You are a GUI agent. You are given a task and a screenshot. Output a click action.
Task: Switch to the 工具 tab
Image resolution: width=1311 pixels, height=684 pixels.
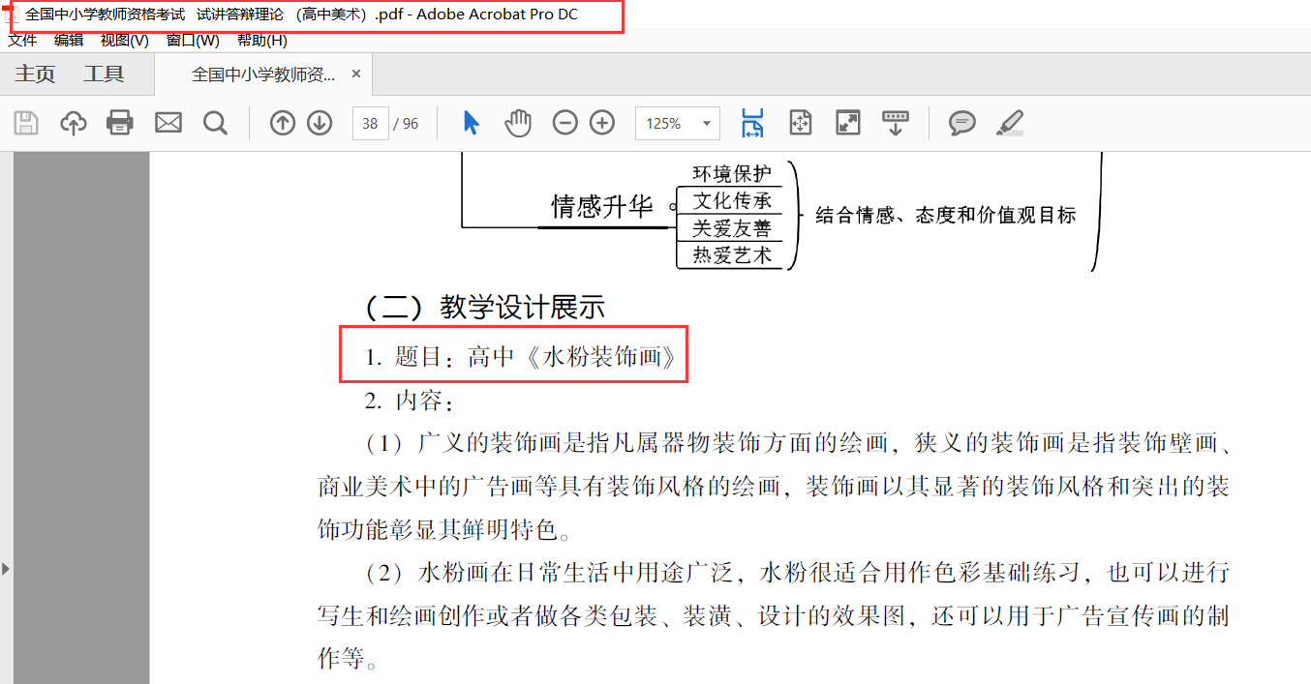104,74
